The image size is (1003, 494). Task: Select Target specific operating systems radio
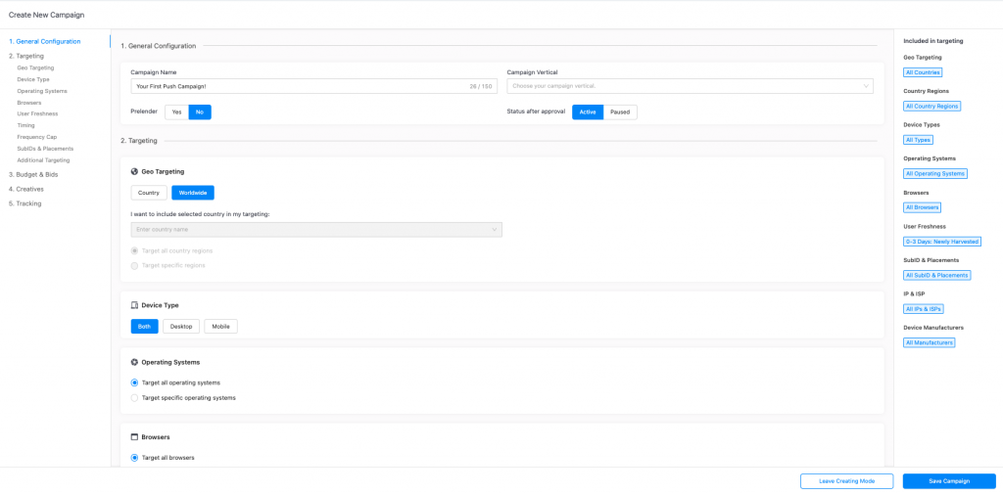tap(135, 398)
